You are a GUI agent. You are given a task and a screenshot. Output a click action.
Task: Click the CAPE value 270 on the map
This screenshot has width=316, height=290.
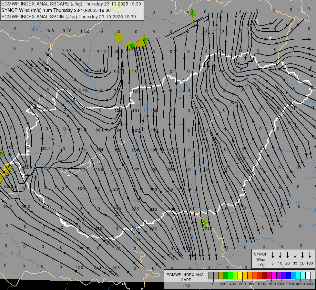click(x=135, y=229)
